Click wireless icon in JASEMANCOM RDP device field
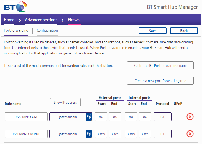This screenshot has width=202, height=144. pos(89,134)
